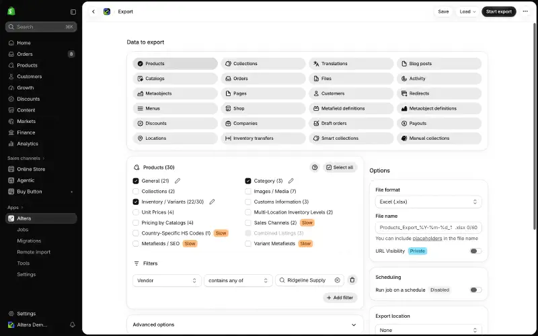
Task: Expand the Apps section in sidebar
Action: (x=15, y=208)
